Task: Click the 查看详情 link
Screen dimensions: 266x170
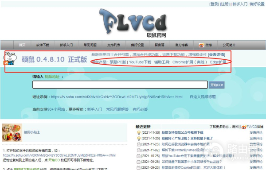Action: [217, 55]
